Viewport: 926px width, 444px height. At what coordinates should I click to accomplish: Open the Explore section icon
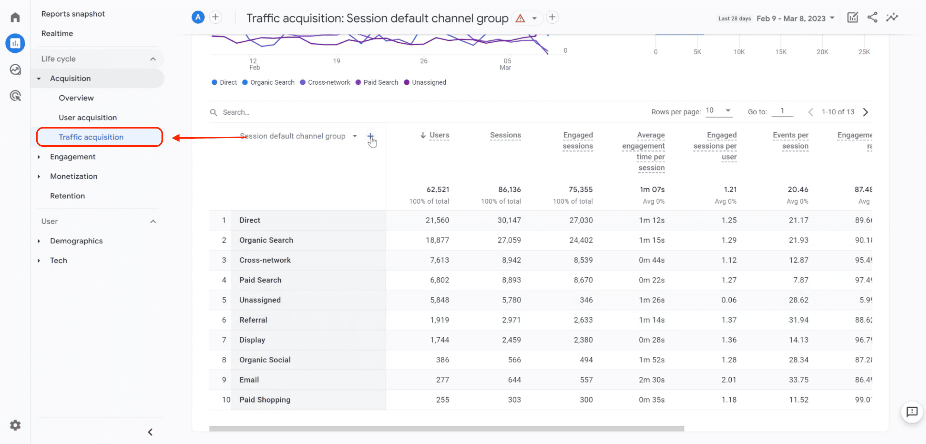click(x=15, y=70)
